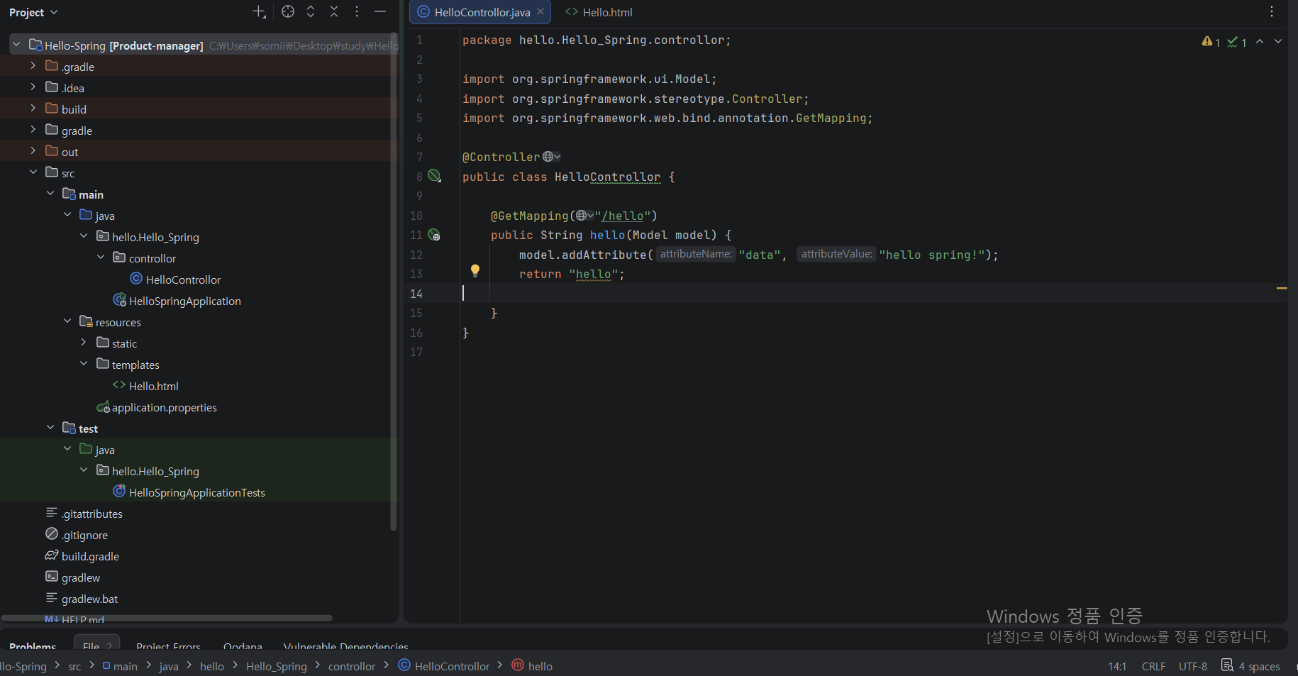
Task: Click HelloControllor in the breadcrumb bar
Action: (x=444, y=665)
